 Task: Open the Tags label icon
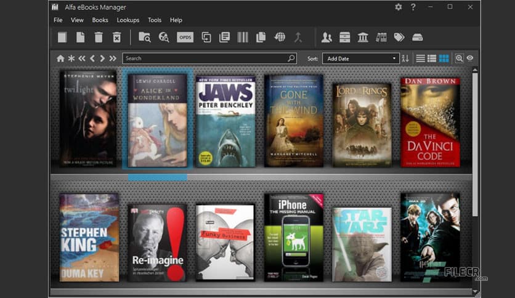tap(399, 37)
